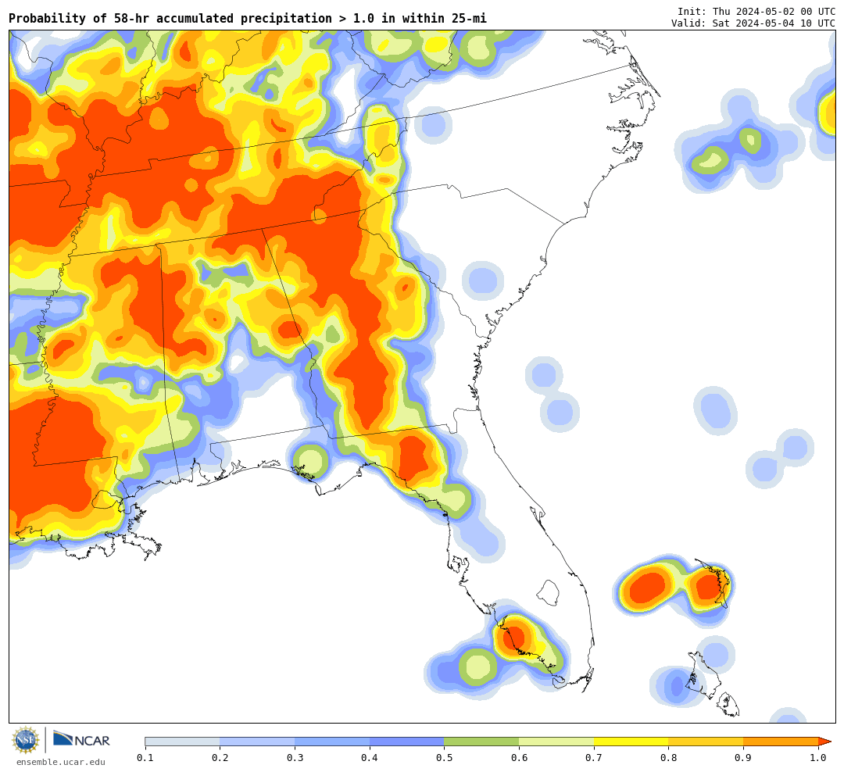844x772 pixels.
Task: Click the 0.9 colorbar label
Action: click(x=743, y=757)
